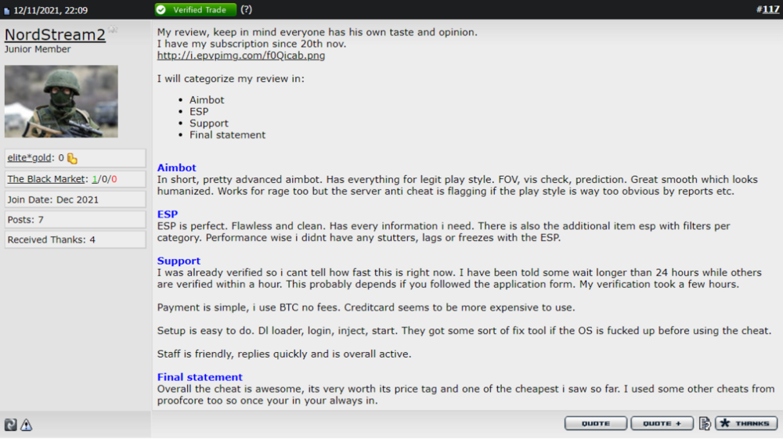Click the user status icon beside NordStream2
The width and height of the screenshot is (783, 442).
tap(114, 30)
